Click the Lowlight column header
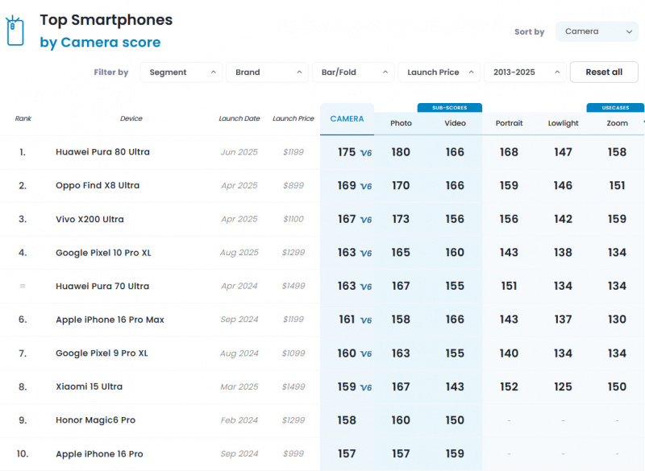 click(x=563, y=123)
